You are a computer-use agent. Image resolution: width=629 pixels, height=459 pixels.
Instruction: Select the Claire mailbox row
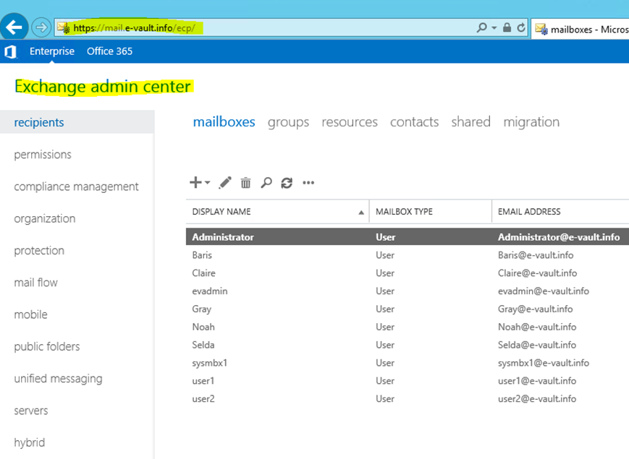pos(408,273)
